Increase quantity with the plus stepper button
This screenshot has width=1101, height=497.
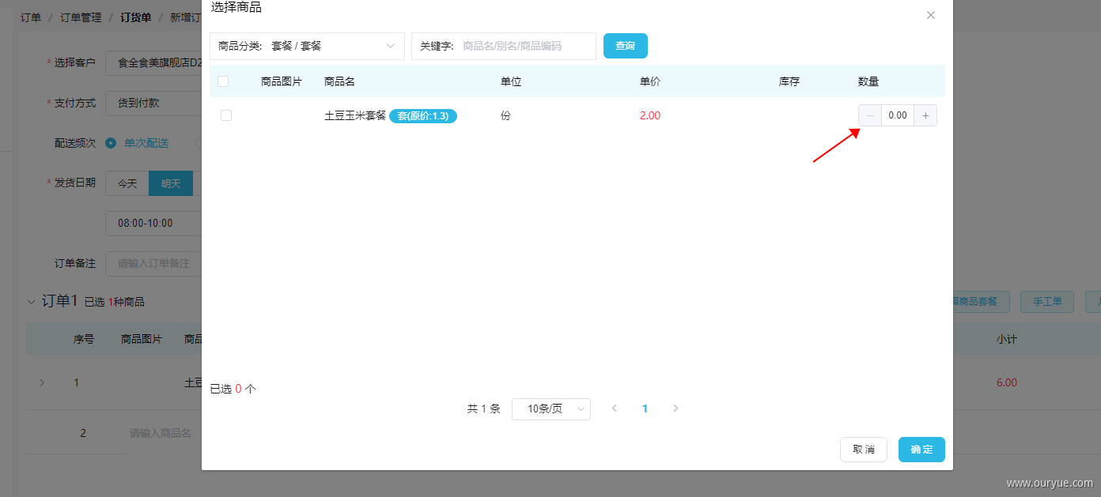(925, 115)
